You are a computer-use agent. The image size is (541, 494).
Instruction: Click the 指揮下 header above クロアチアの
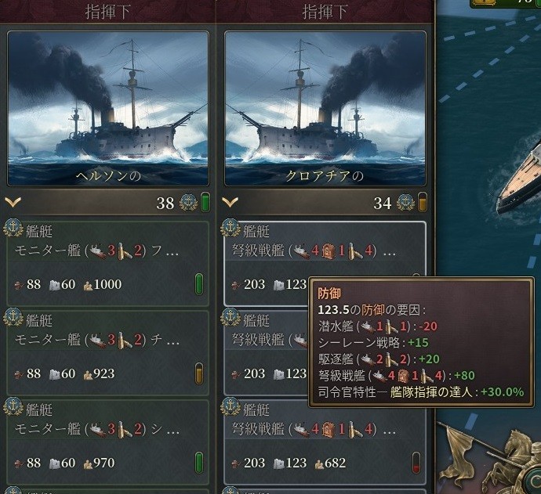click(x=325, y=12)
